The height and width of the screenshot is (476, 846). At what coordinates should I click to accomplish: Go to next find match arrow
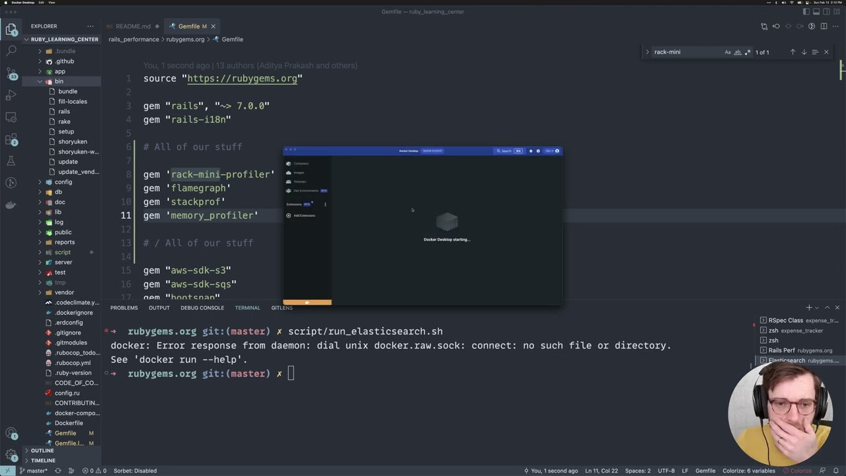pyautogui.click(x=804, y=52)
